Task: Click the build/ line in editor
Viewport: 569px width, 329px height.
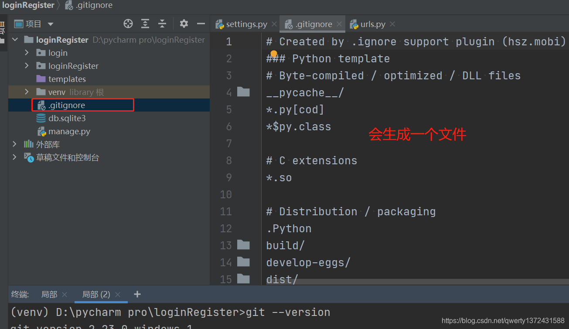Action: coord(285,245)
